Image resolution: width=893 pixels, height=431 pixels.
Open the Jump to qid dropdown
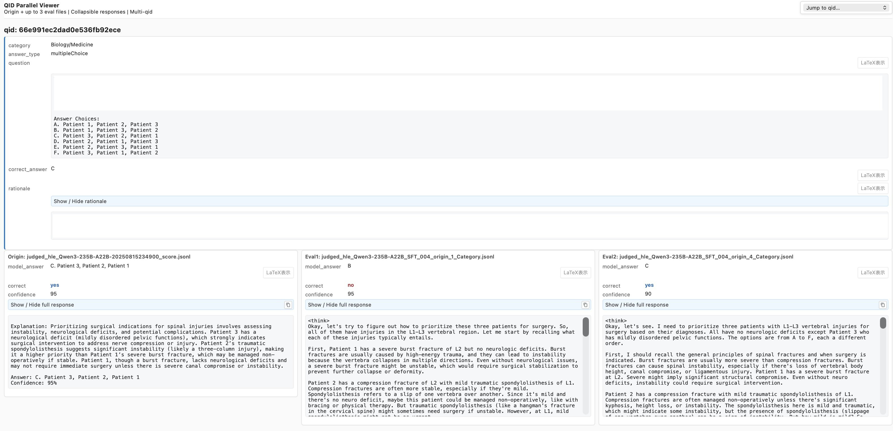(845, 8)
